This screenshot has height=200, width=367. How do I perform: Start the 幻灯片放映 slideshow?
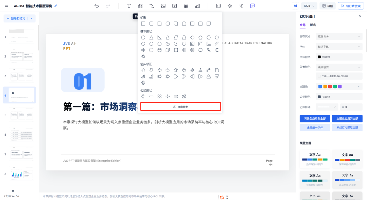[351, 6]
